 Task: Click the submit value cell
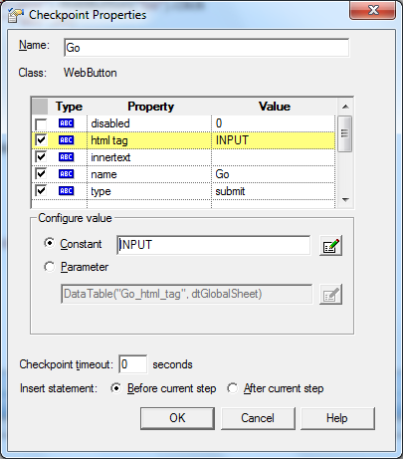[x=274, y=191]
